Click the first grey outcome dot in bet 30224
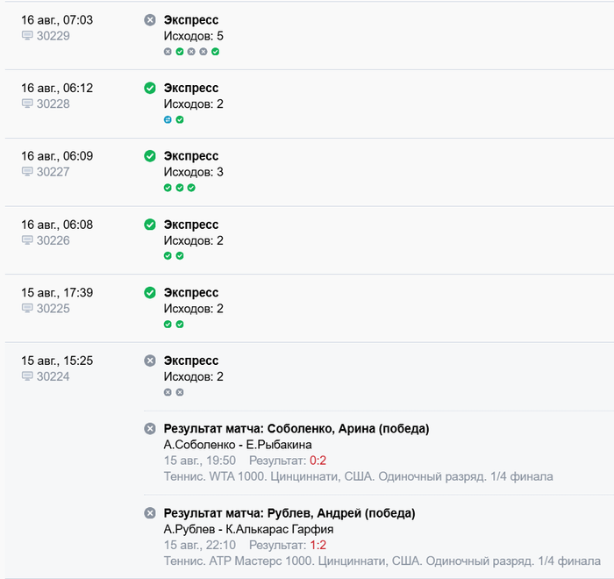The height and width of the screenshot is (579, 614). (168, 392)
